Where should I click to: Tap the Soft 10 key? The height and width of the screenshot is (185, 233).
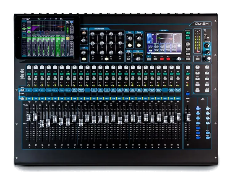207,91
